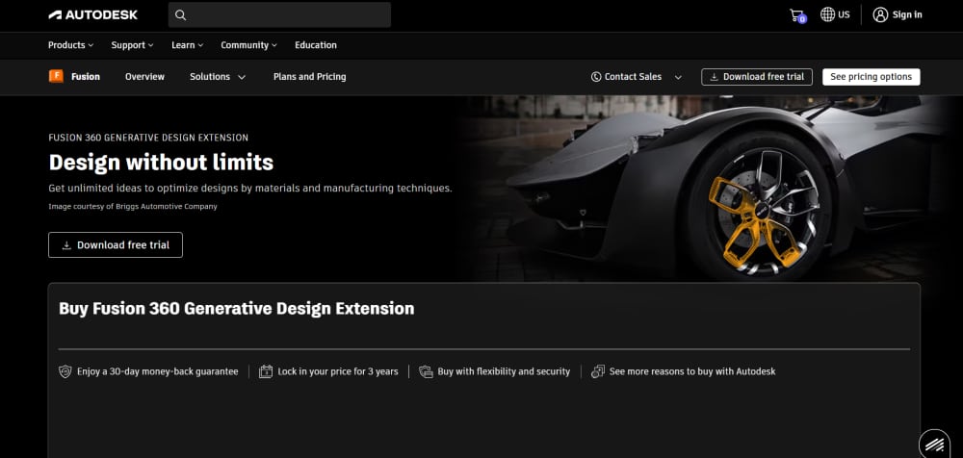The width and height of the screenshot is (963, 458).
Task: Click the shield money-back guarantee icon
Action: (x=65, y=371)
